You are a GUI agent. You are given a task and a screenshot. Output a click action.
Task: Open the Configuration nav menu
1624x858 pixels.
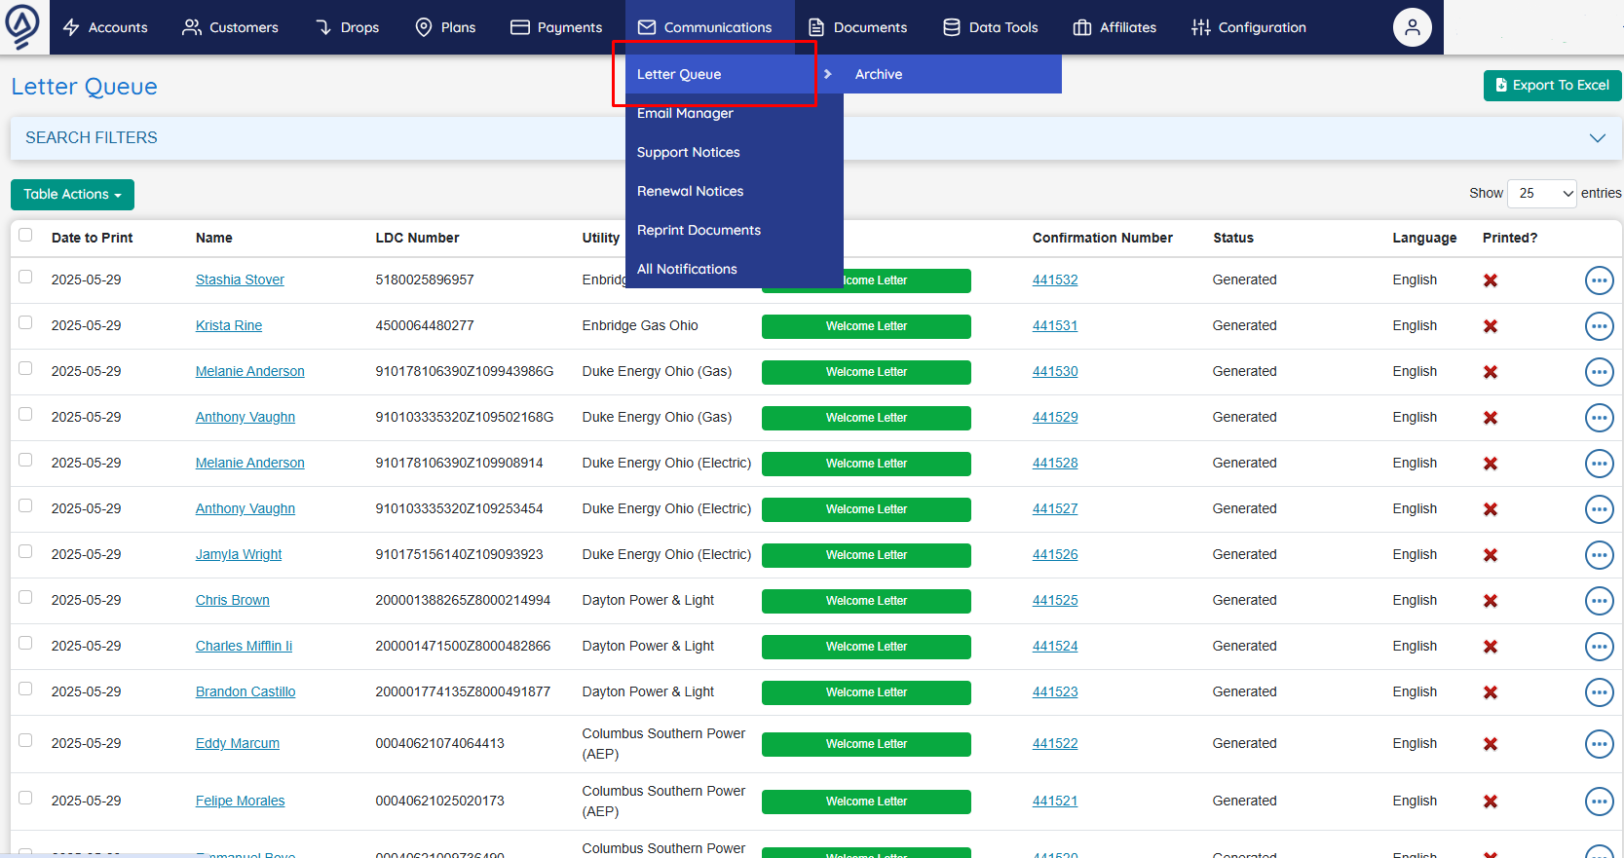[1248, 27]
